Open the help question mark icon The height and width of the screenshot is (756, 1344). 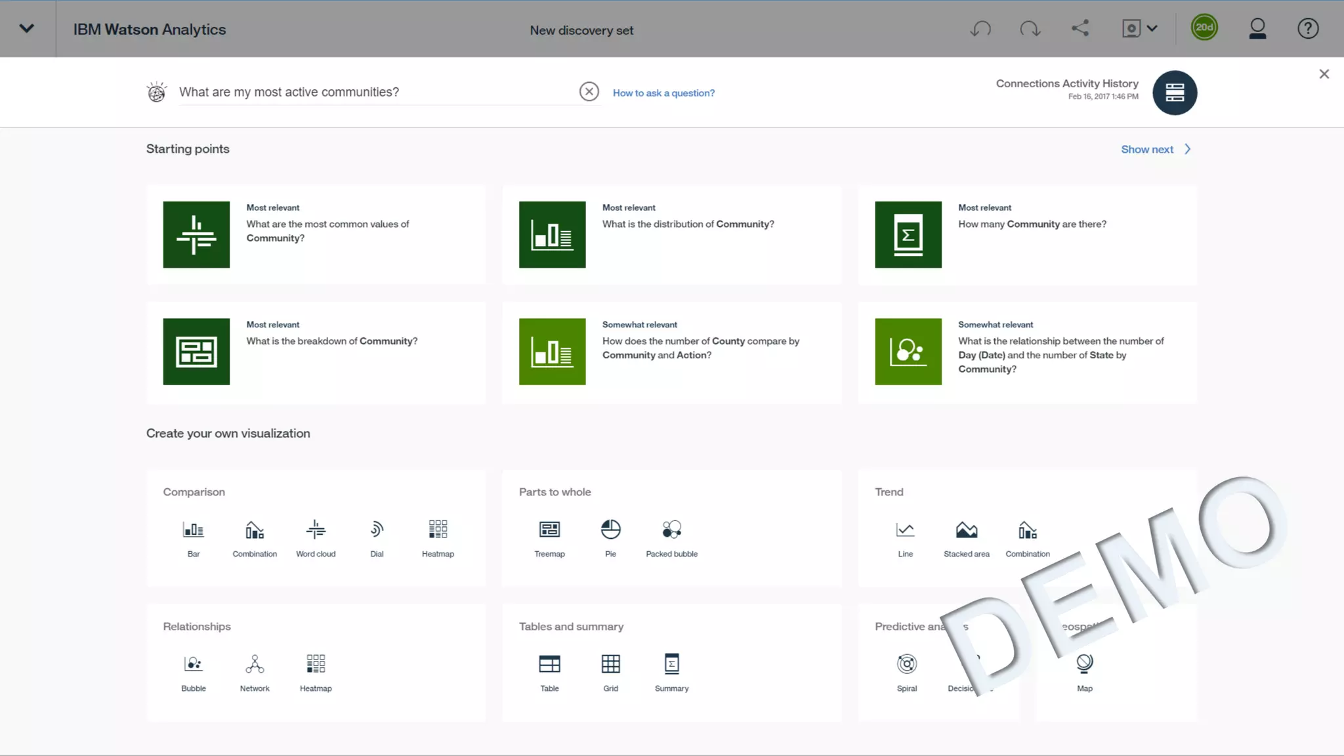pos(1307,29)
